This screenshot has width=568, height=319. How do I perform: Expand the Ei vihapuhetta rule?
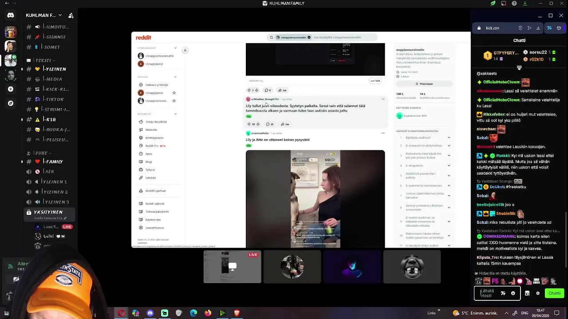pyautogui.click(x=424, y=166)
